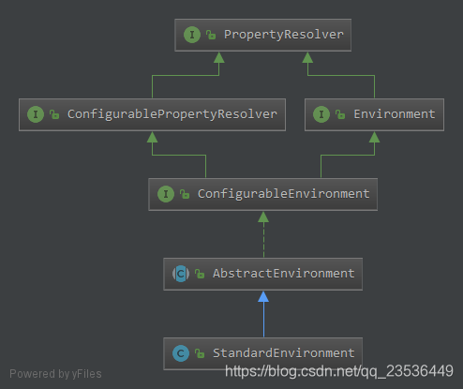Click the interface icon of PropertyResolver

[192, 35]
